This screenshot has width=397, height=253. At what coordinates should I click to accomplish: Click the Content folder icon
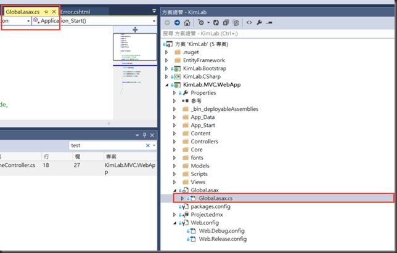tap(186, 134)
